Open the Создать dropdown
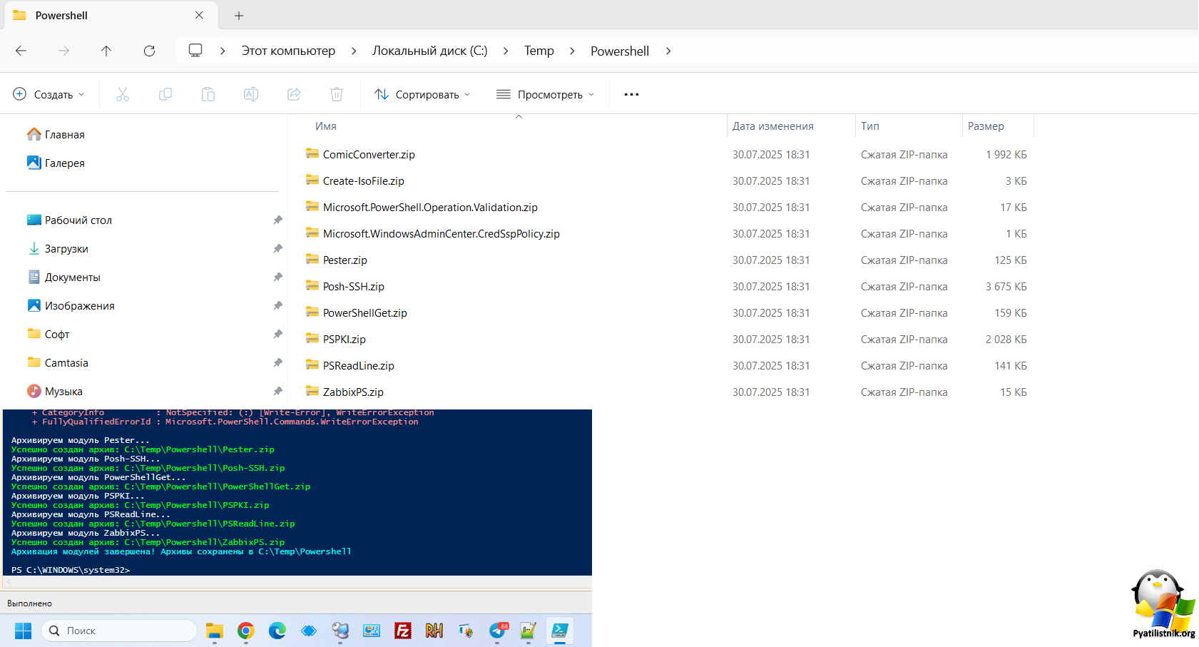1199x647 pixels. (x=49, y=94)
